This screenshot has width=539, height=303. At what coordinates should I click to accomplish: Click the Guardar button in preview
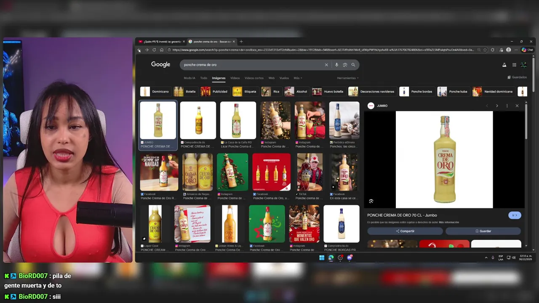pos(483,231)
